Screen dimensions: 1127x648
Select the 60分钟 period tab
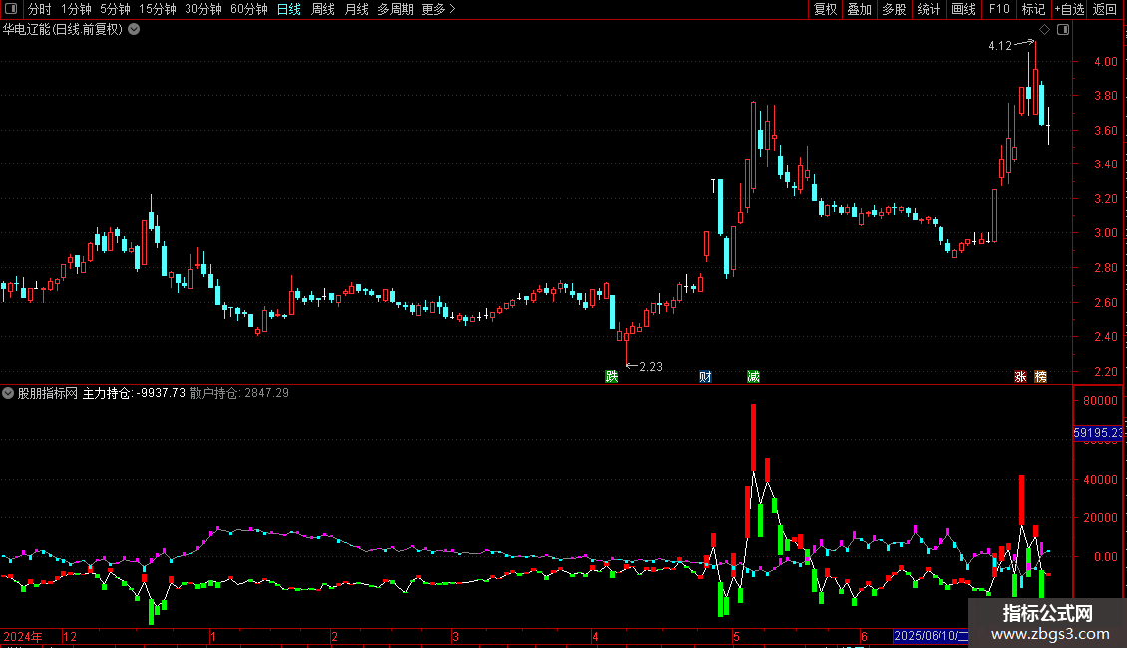[249, 9]
